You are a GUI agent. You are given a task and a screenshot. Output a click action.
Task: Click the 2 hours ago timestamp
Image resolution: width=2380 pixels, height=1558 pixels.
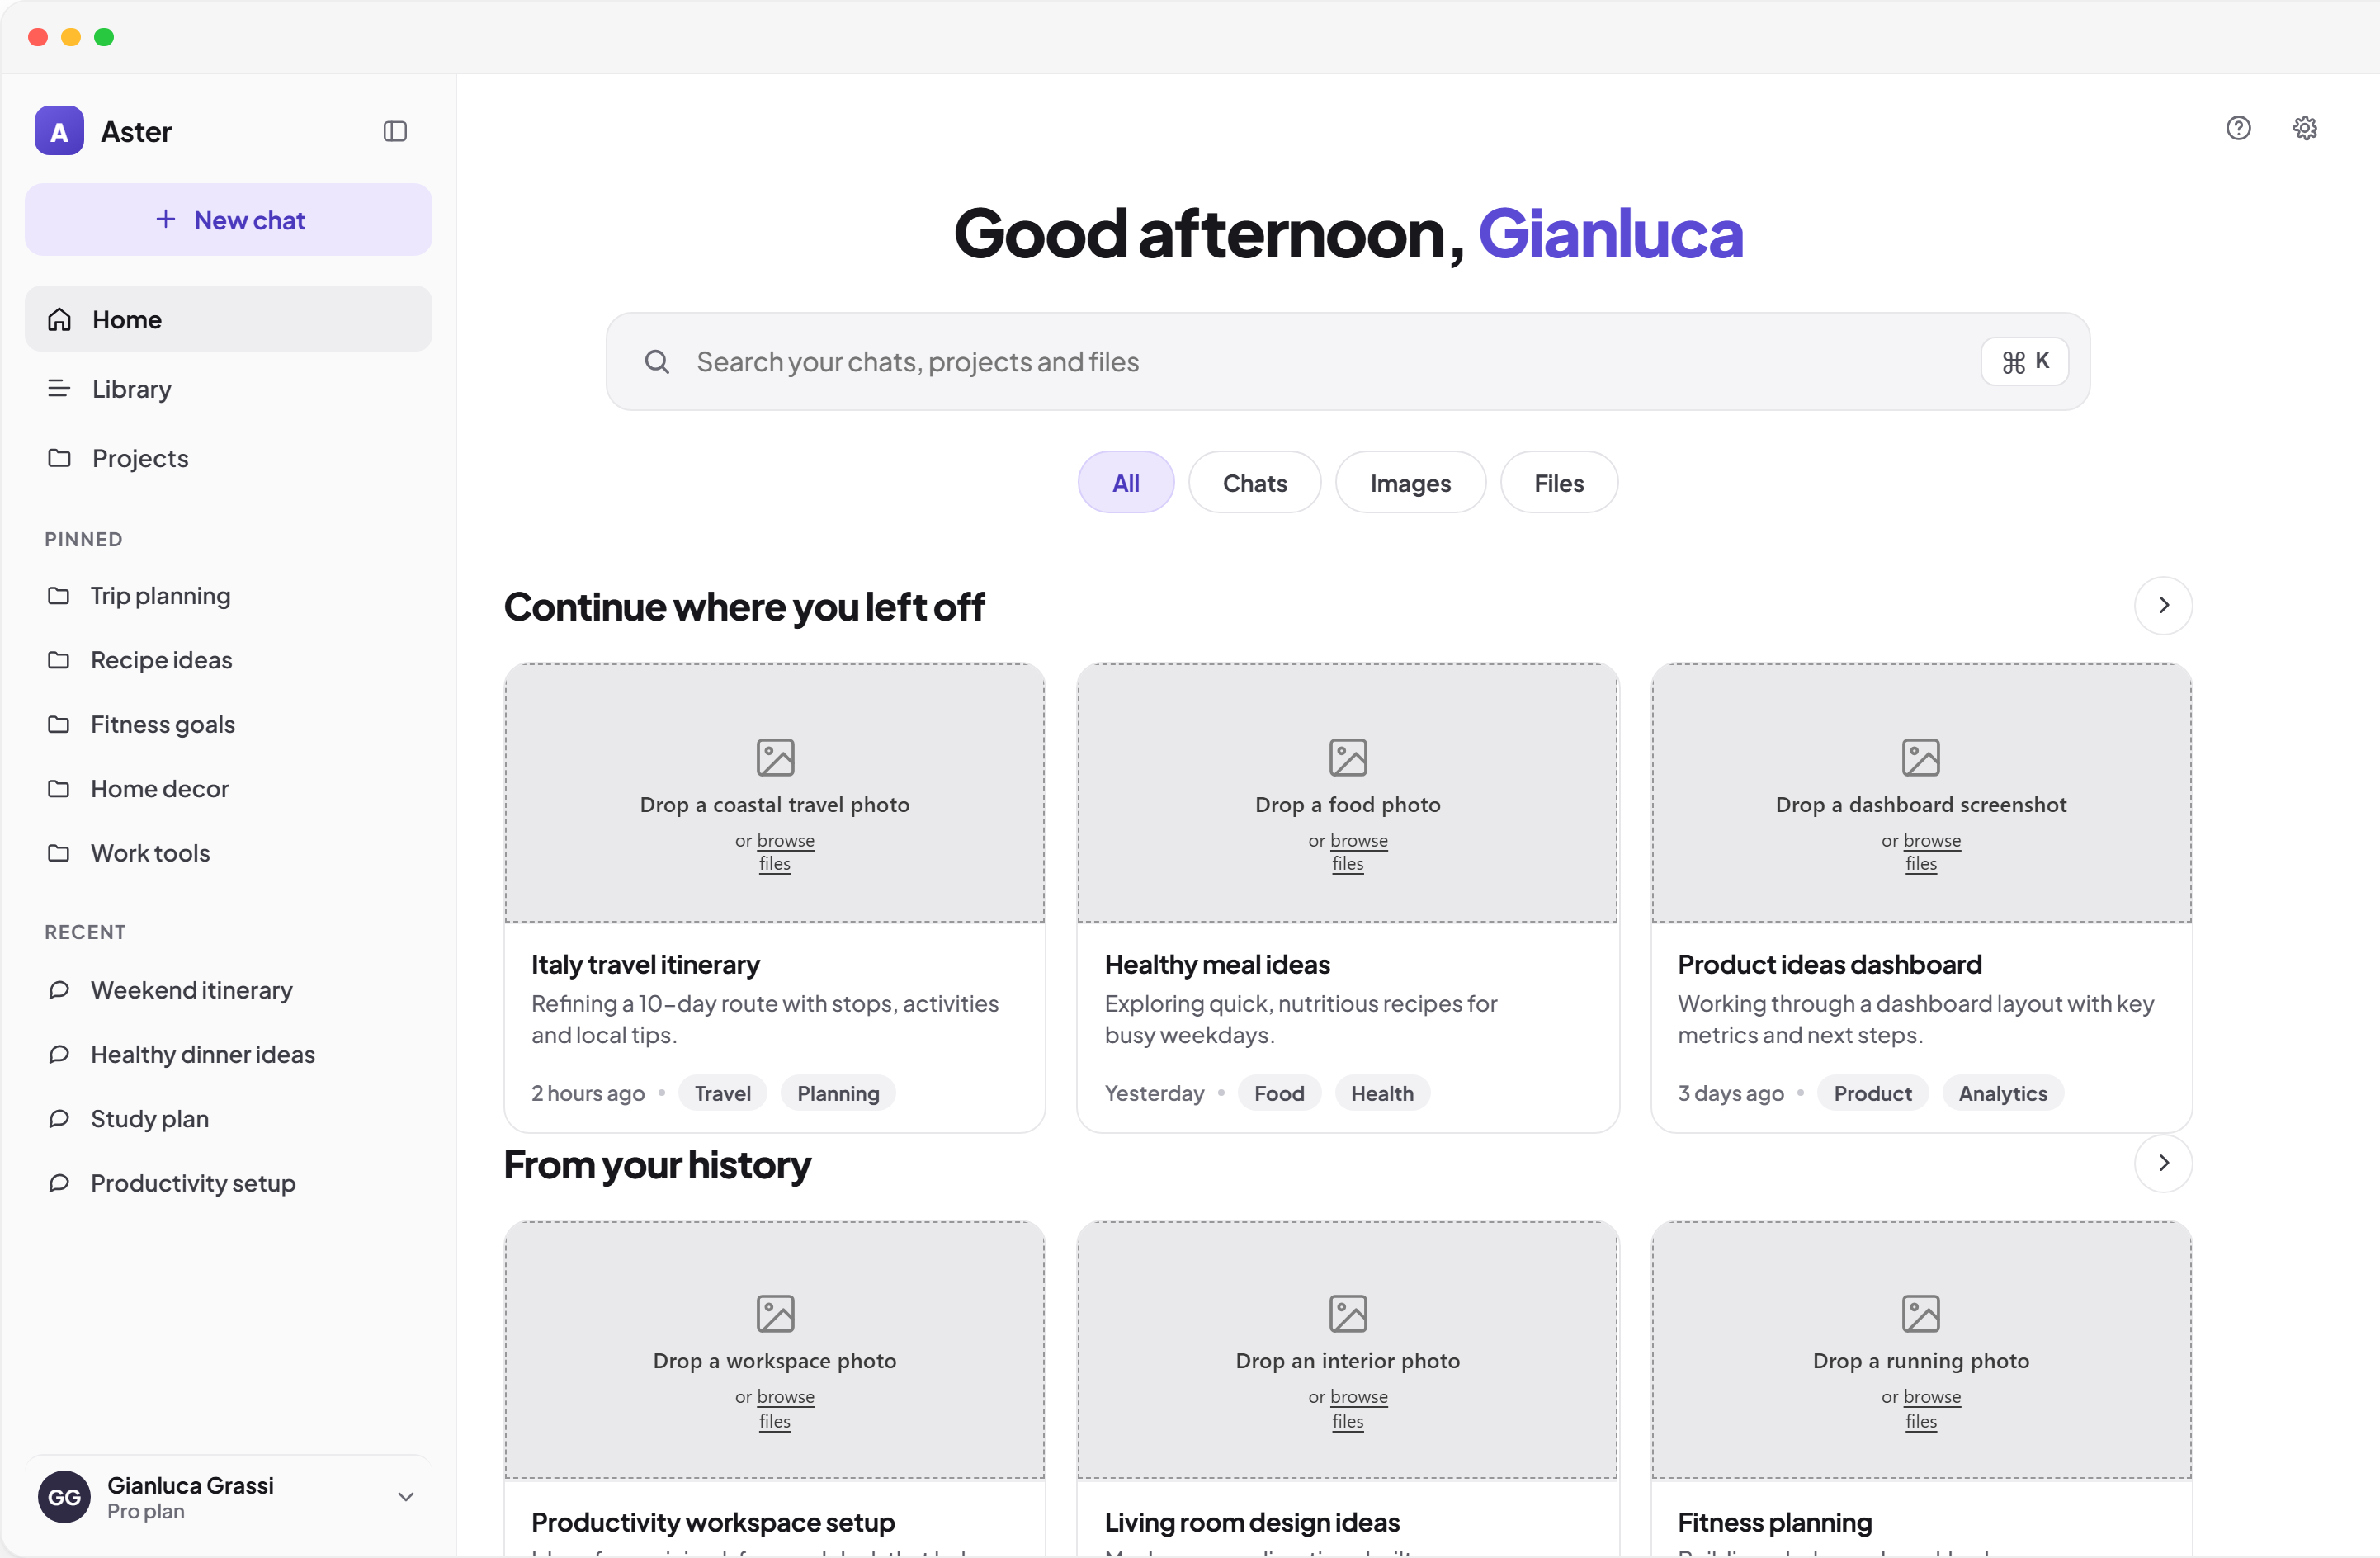click(588, 1093)
